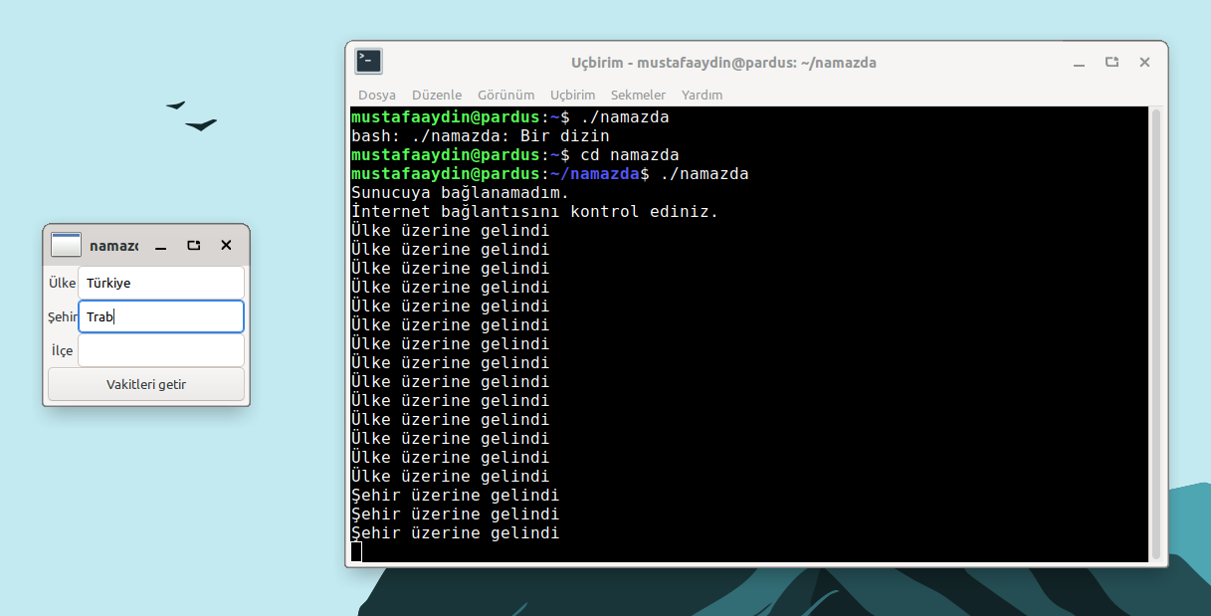Click the terminal app icon in title bar

point(368,62)
